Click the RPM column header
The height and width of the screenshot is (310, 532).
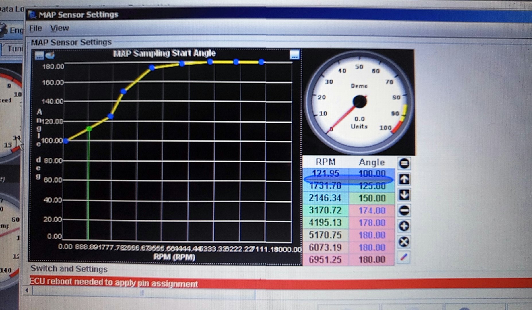[x=326, y=162]
